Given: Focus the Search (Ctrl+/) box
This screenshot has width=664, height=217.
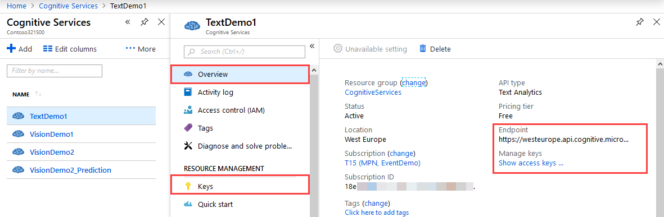Looking at the screenshot, I should click(x=245, y=52).
